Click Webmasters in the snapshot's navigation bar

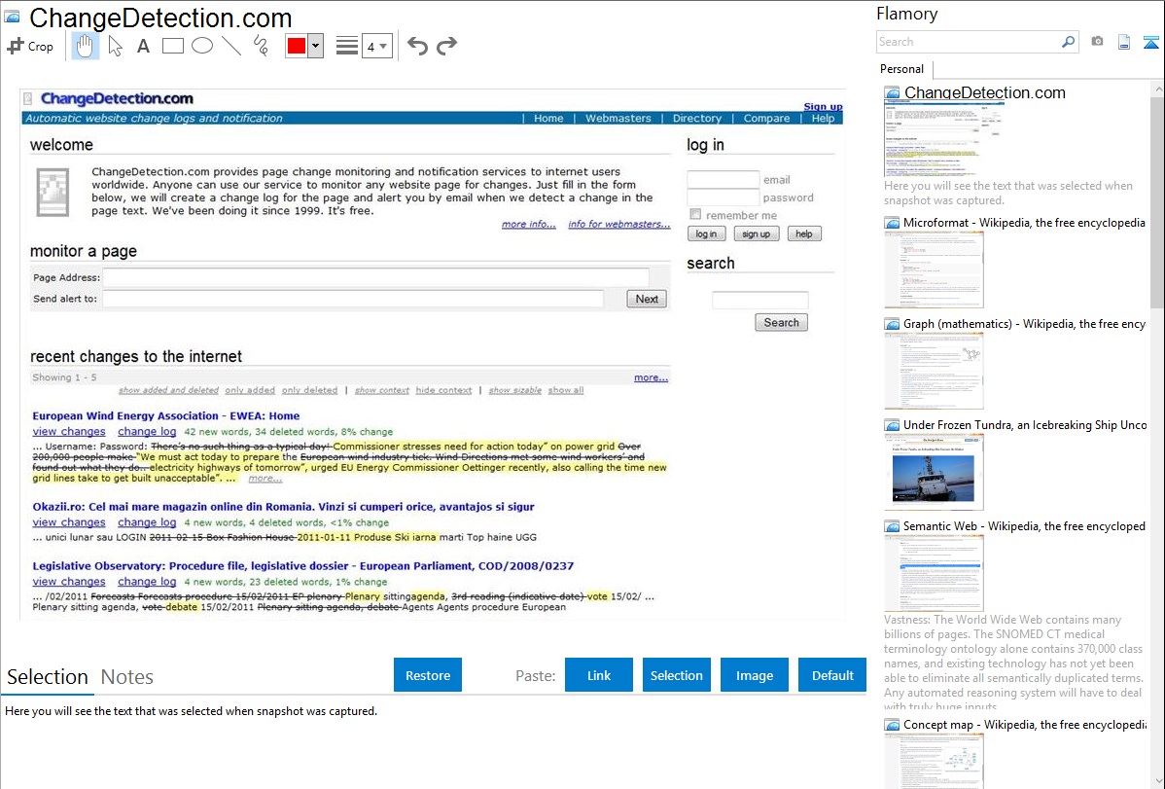click(x=618, y=119)
